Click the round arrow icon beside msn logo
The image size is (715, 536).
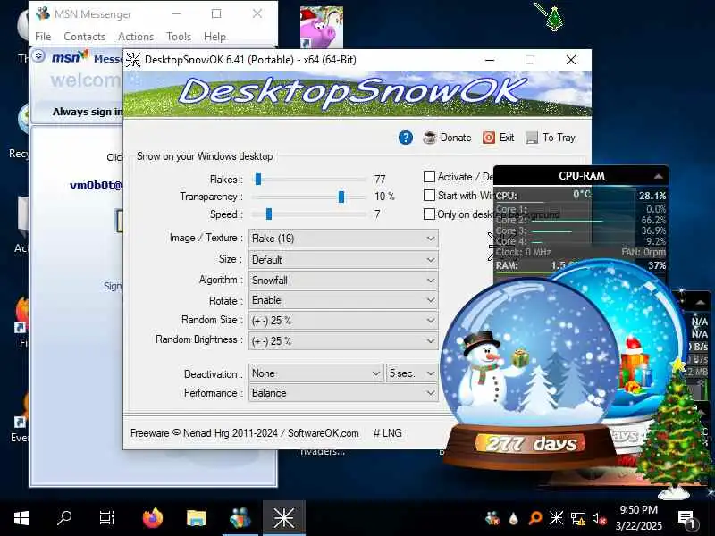click(x=38, y=55)
